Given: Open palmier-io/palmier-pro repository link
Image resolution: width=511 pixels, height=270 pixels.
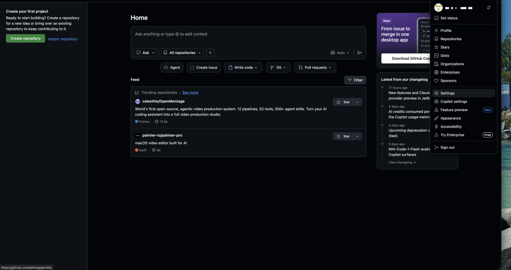Looking at the screenshot, I should click(162, 135).
